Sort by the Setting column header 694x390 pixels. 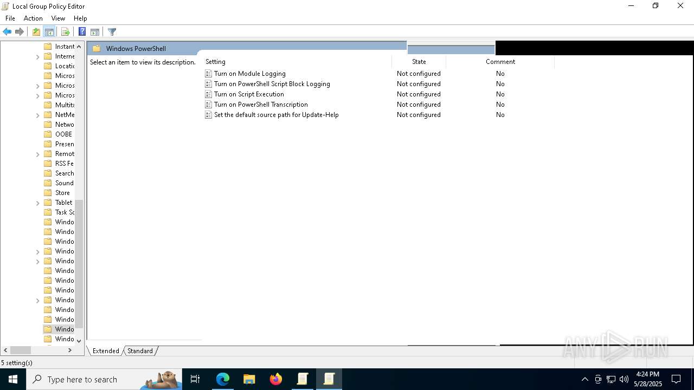(297, 62)
